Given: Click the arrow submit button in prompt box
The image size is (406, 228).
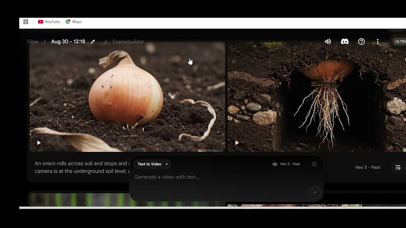Looking at the screenshot, I should point(314,192).
